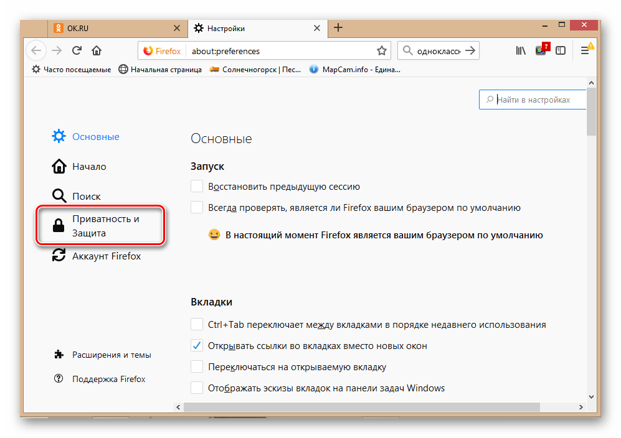The height and width of the screenshot is (438, 621).
Task: Open the Firefox application menu
Action: coord(585,51)
